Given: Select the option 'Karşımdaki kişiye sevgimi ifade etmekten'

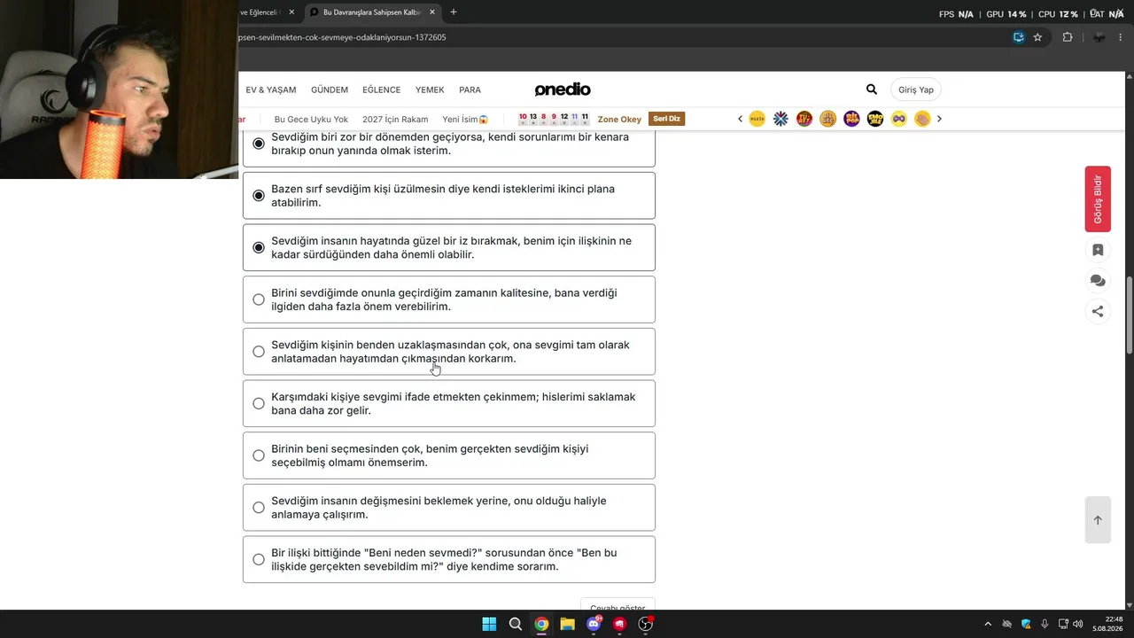Looking at the screenshot, I should pos(449,403).
